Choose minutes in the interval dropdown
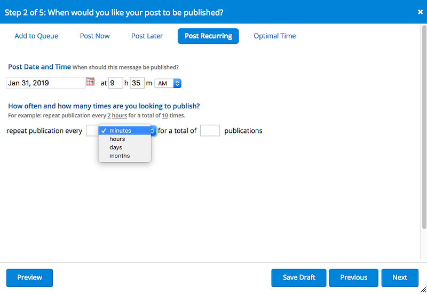427x294 pixels. tap(121, 131)
